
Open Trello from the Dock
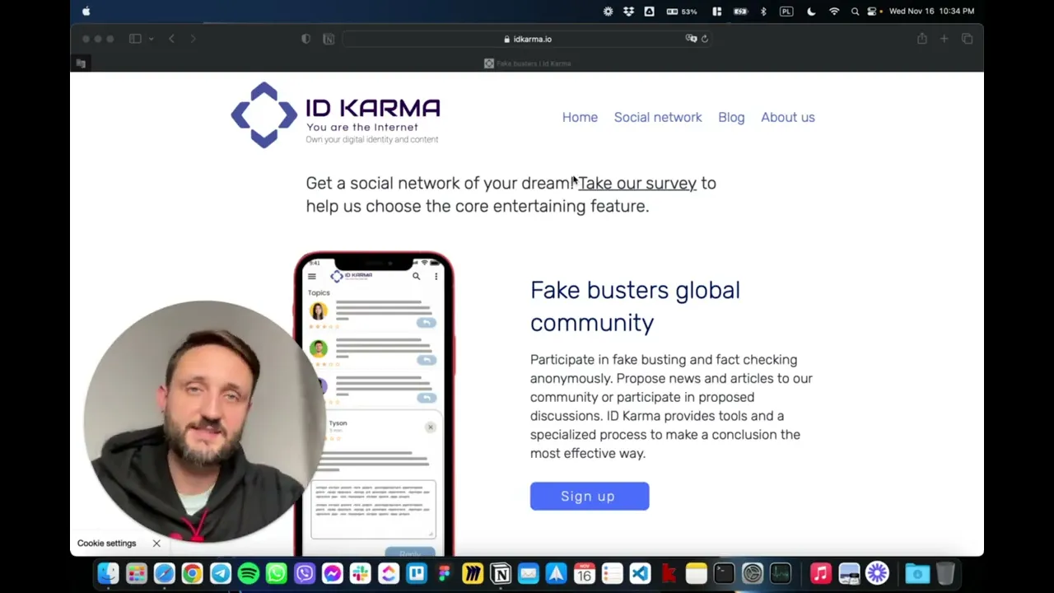[x=417, y=573]
